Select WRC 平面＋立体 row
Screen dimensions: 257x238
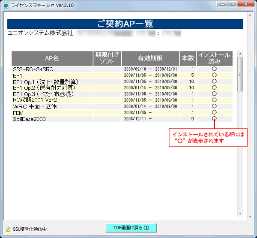(122, 106)
